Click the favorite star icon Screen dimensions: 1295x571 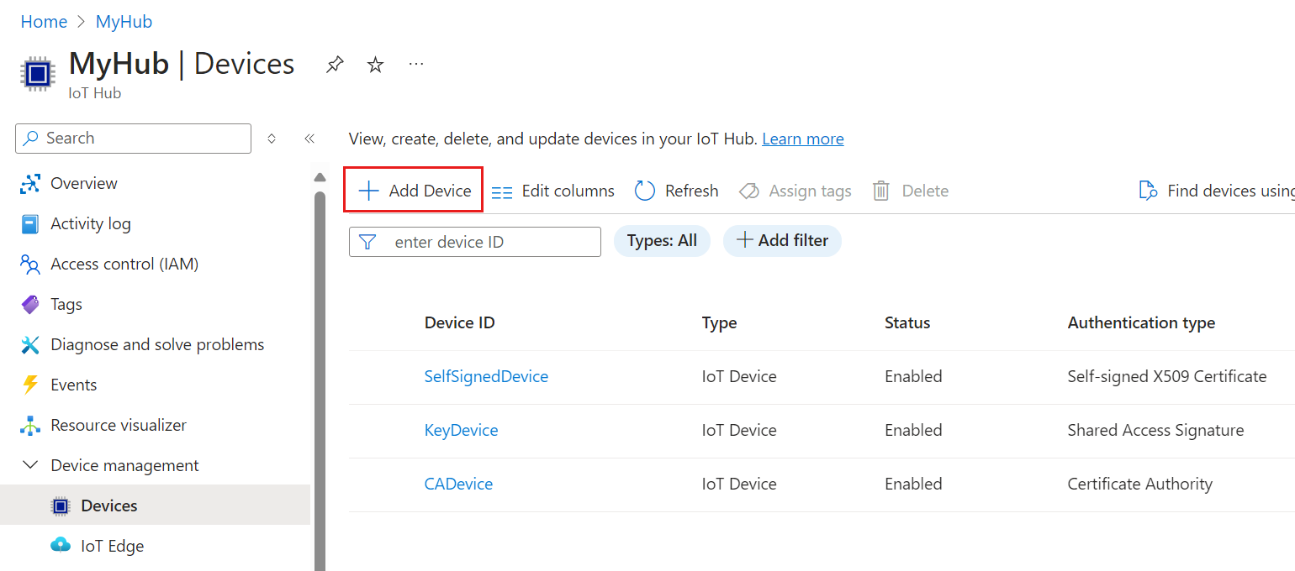click(375, 65)
